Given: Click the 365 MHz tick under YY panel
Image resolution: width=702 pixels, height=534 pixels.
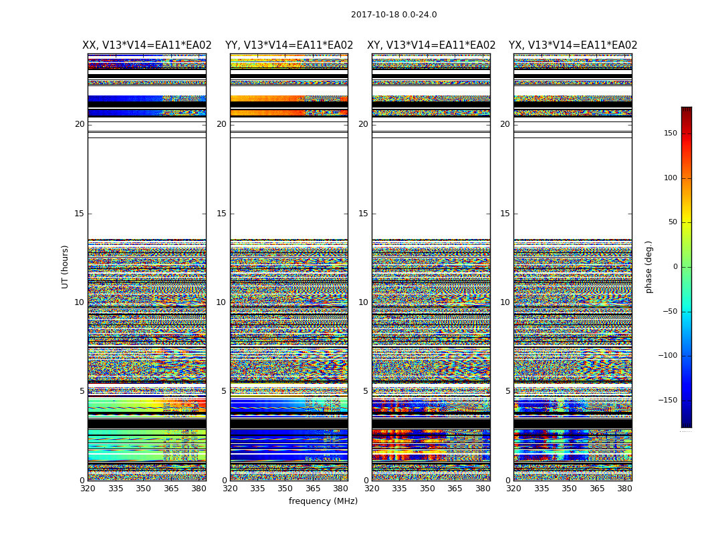Looking at the screenshot, I should [x=313, y=489].
